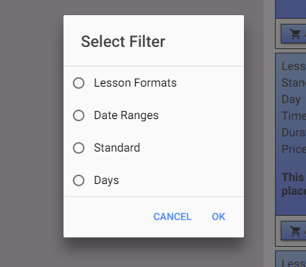Confirm filter choice with OK
This screenshot has height=267, width=306.
[x=219, y=216]
